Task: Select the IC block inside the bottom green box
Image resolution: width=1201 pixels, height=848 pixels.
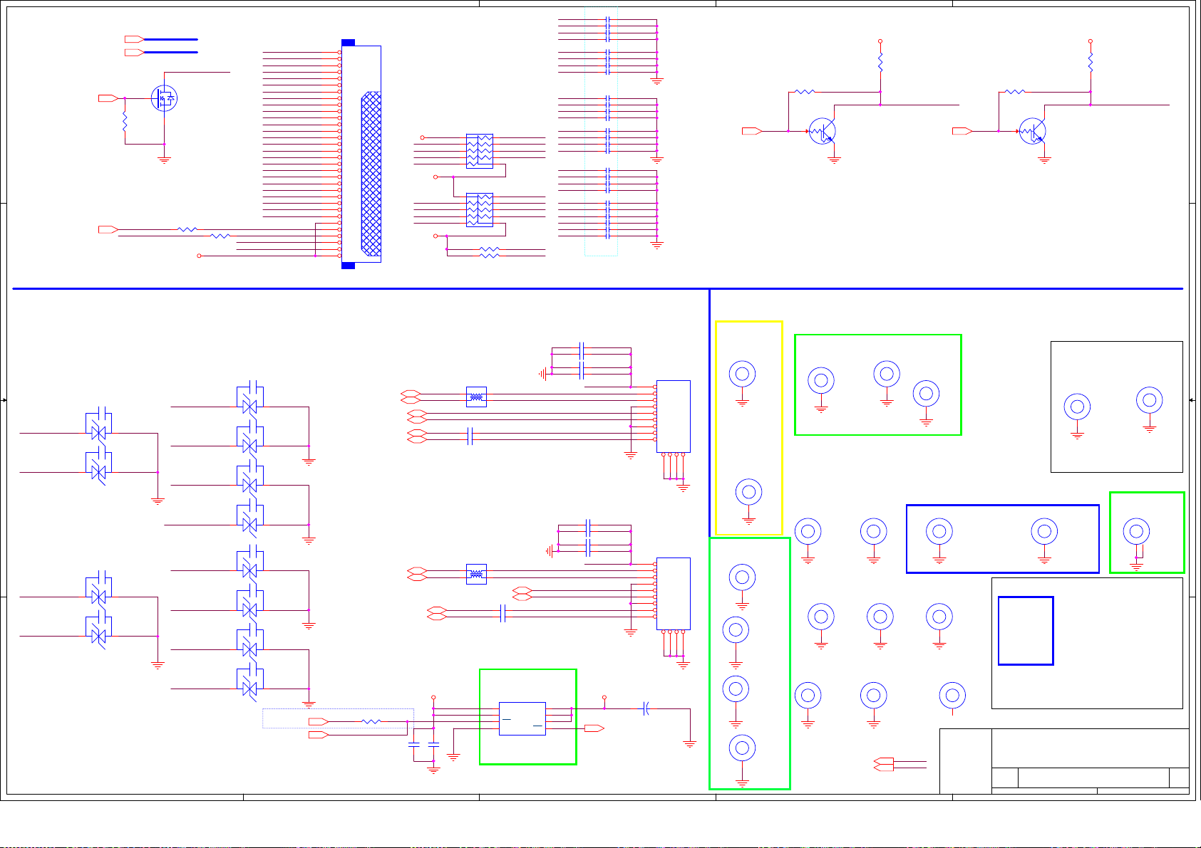Action: [522, 718]
